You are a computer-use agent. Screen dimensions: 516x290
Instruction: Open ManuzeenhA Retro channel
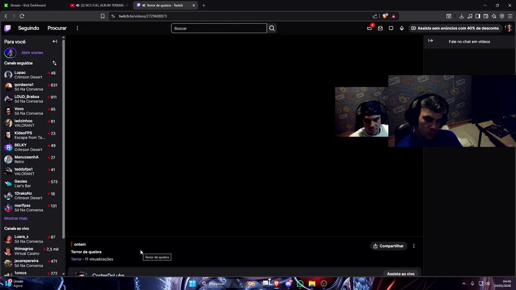point(31,159)
